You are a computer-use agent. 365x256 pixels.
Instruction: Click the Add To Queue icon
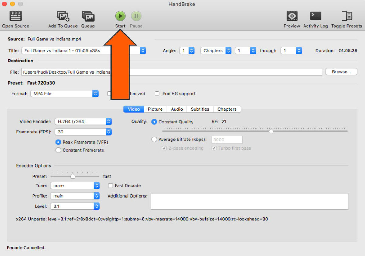(x=63, y=16)
